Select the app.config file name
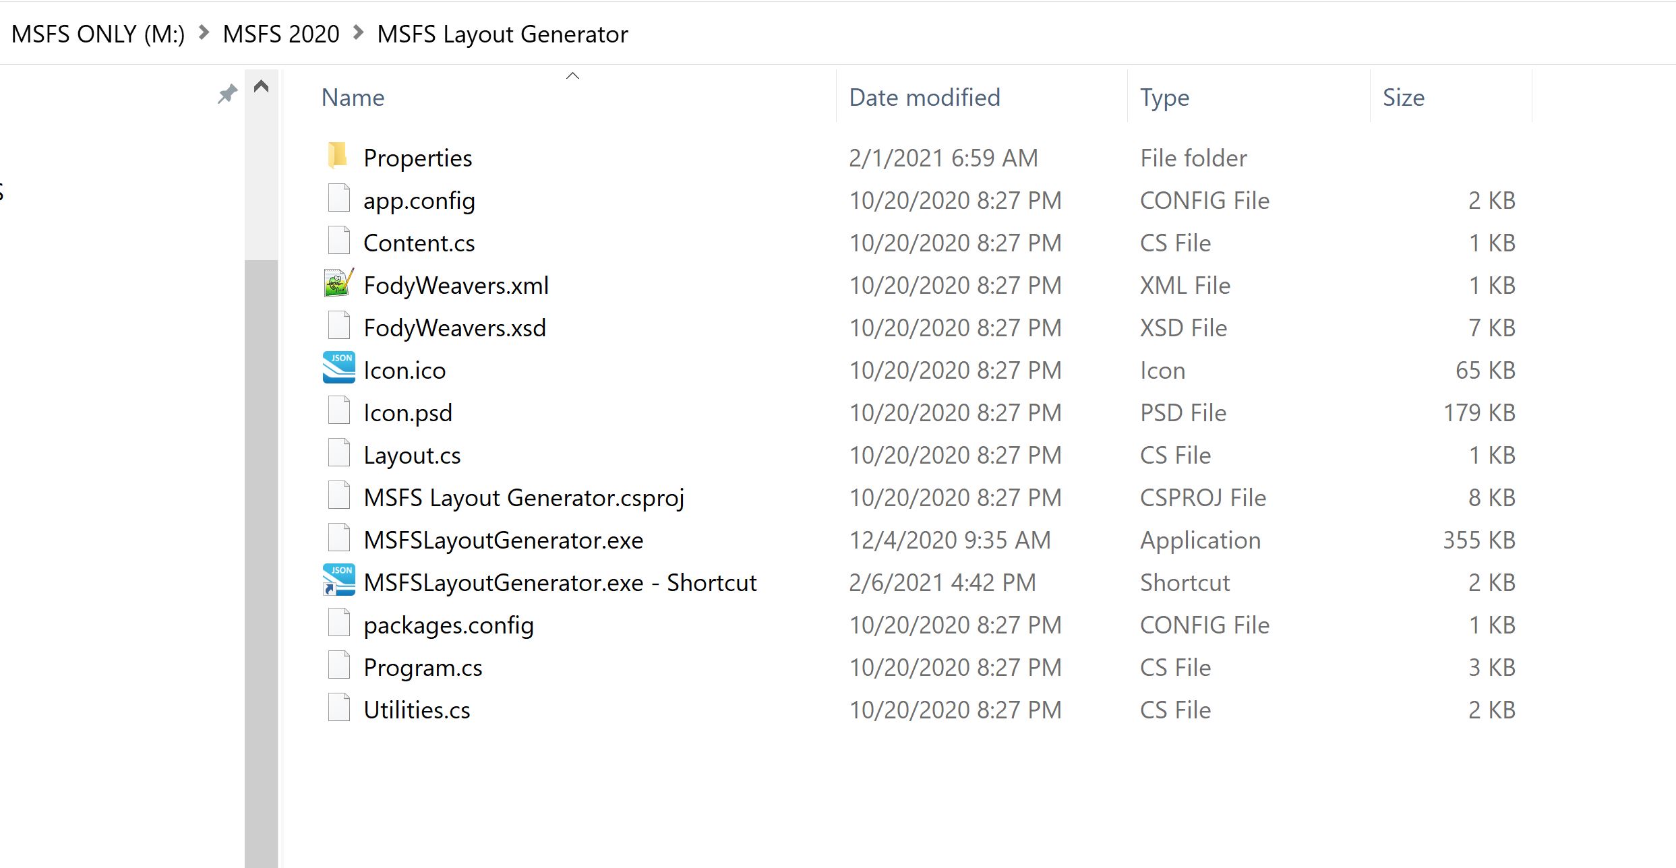This screenshot has width=1676, height=868. pyautogui.click(x=419, y=201)
